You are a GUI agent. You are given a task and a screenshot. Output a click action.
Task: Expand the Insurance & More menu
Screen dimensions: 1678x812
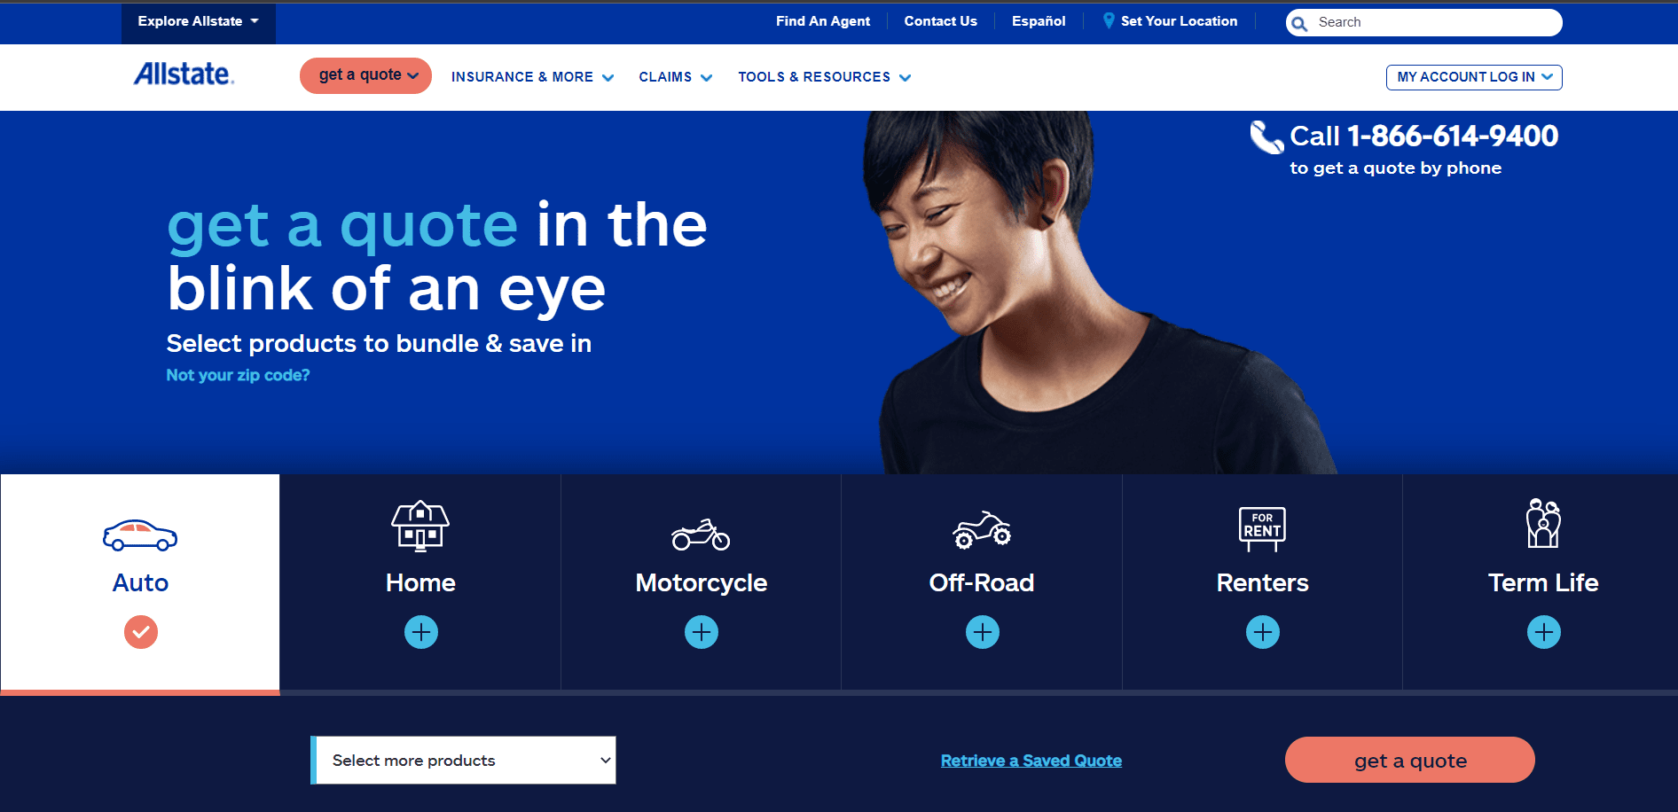click(532, 77)
